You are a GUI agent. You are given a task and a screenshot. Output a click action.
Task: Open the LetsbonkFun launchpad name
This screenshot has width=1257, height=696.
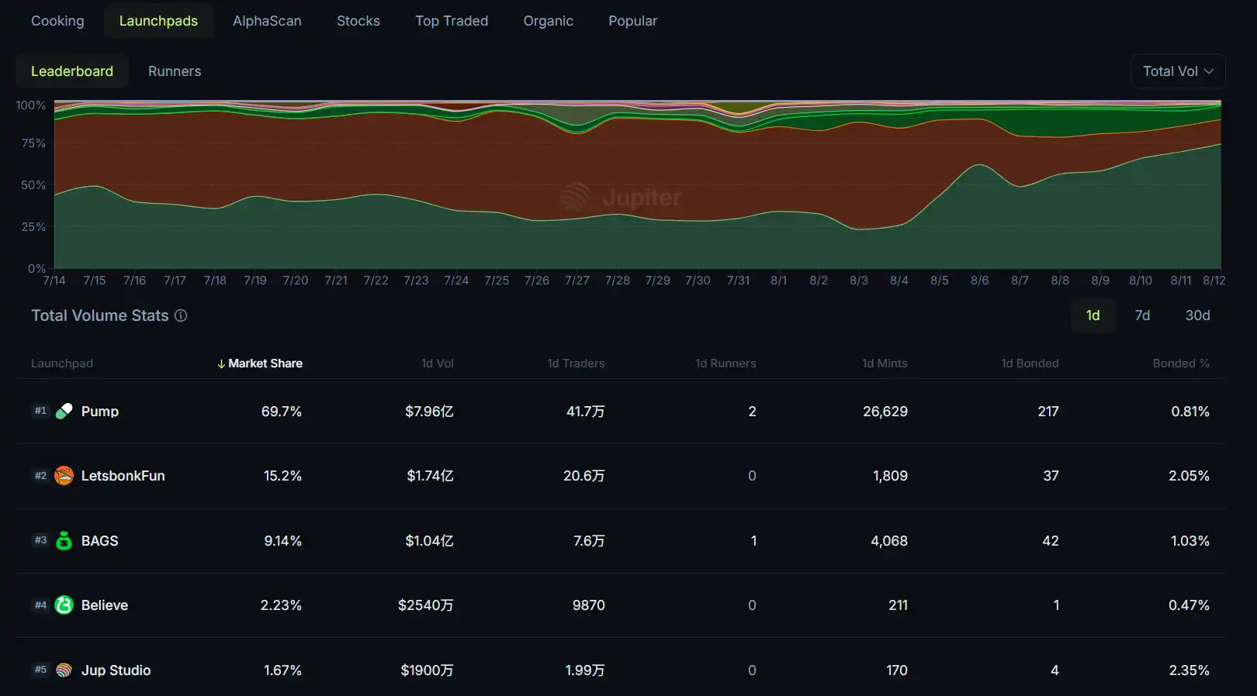(x=123, y=476)
